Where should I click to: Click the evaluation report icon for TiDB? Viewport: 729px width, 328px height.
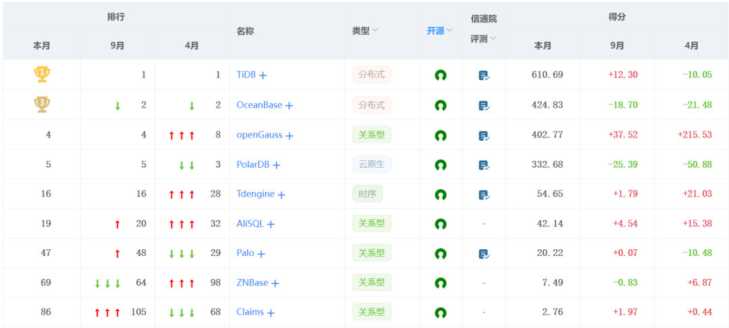pos(484,75)
